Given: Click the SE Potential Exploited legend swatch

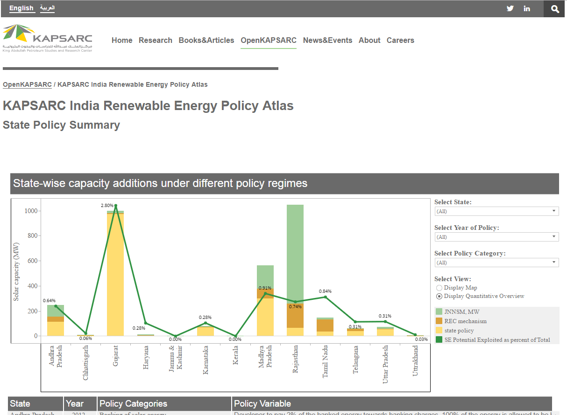Looking at the screenshot, I should tap(439, 339).
